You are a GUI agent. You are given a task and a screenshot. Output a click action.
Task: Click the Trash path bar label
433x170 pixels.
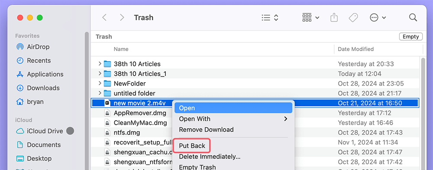pos(104,37)
